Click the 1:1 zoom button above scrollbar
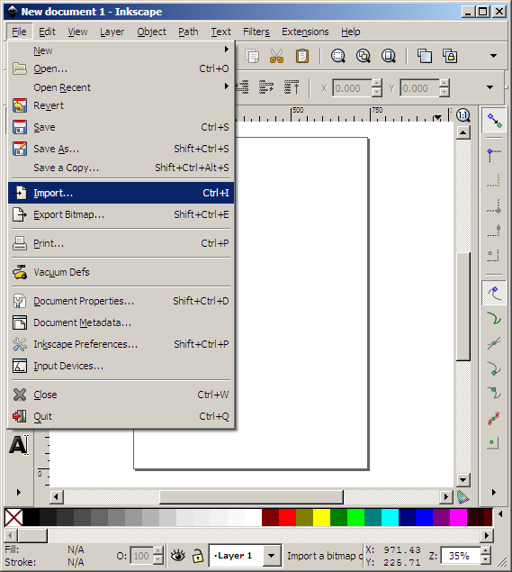The width and height of the screenshot is (512, 572). tap(463, 115)
